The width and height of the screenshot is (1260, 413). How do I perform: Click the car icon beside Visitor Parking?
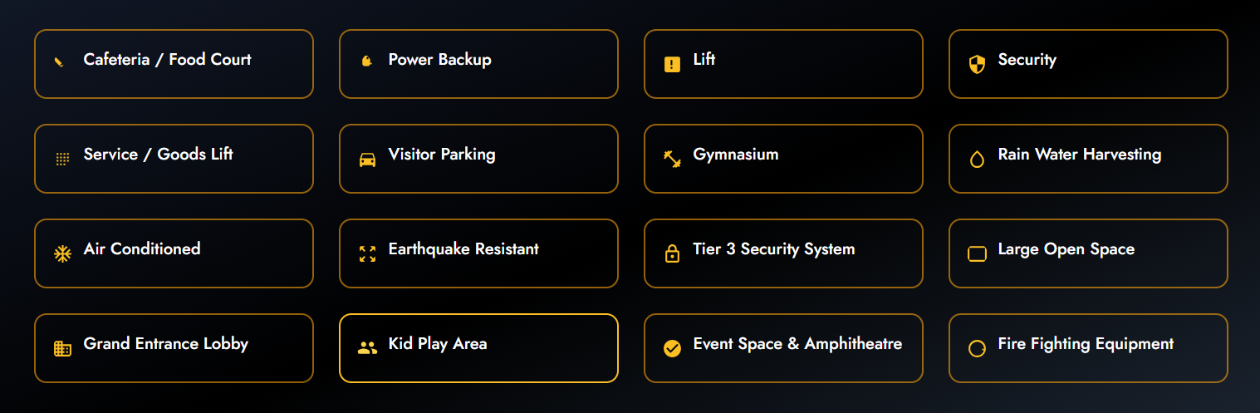(x=367, y=160)
